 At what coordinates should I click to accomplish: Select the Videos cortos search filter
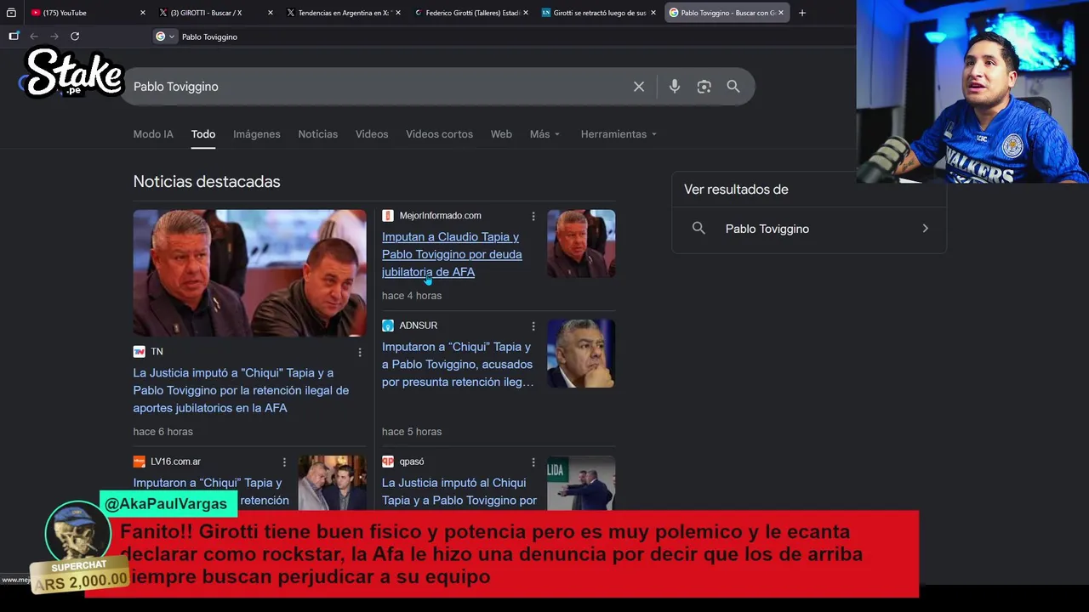(439, 134)
